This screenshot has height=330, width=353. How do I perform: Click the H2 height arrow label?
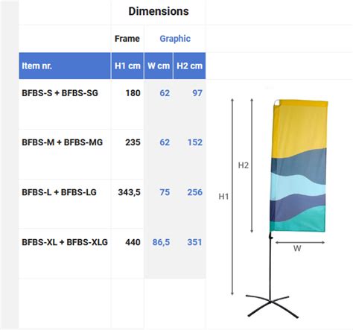(244, 165)
